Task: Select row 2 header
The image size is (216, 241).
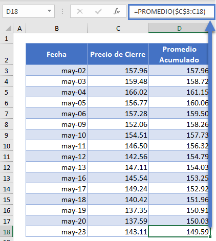Action: [x=6, y=54]
